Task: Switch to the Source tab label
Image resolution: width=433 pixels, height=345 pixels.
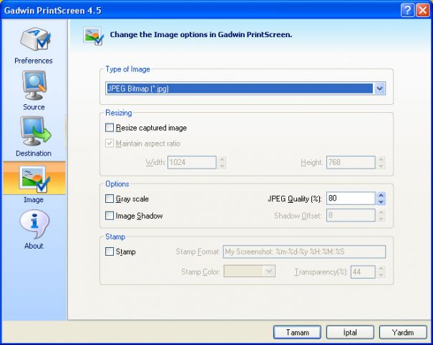Action: 34,107
